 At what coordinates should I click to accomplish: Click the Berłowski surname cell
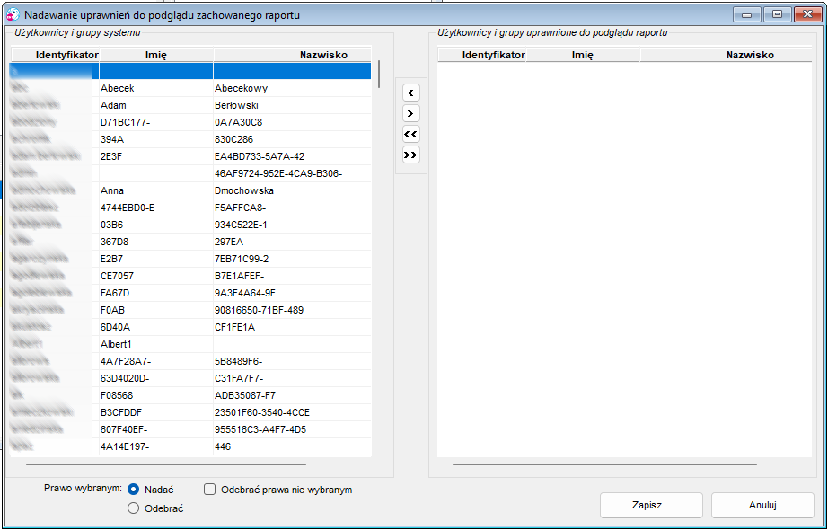292,105
